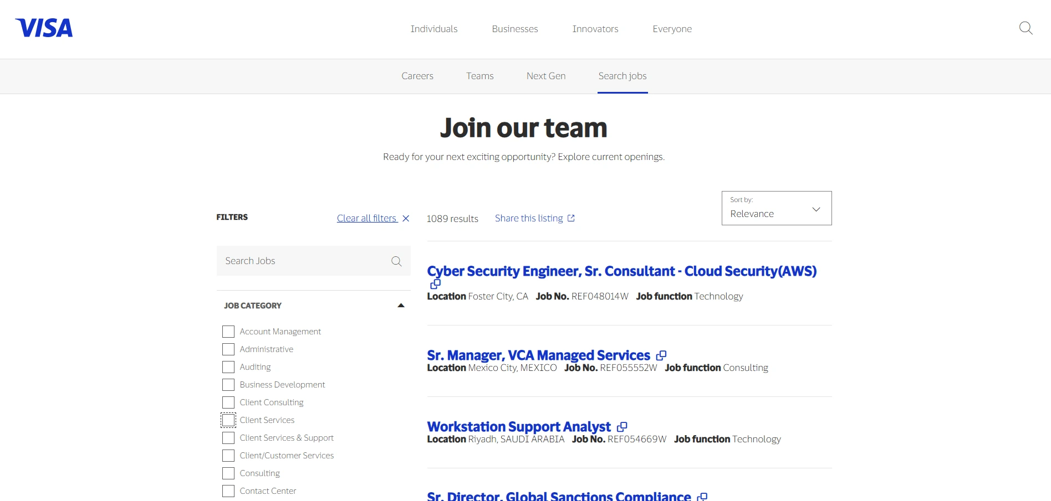
Task: Open Workstation Support Analyst job posting
Action: click(519, 427)
